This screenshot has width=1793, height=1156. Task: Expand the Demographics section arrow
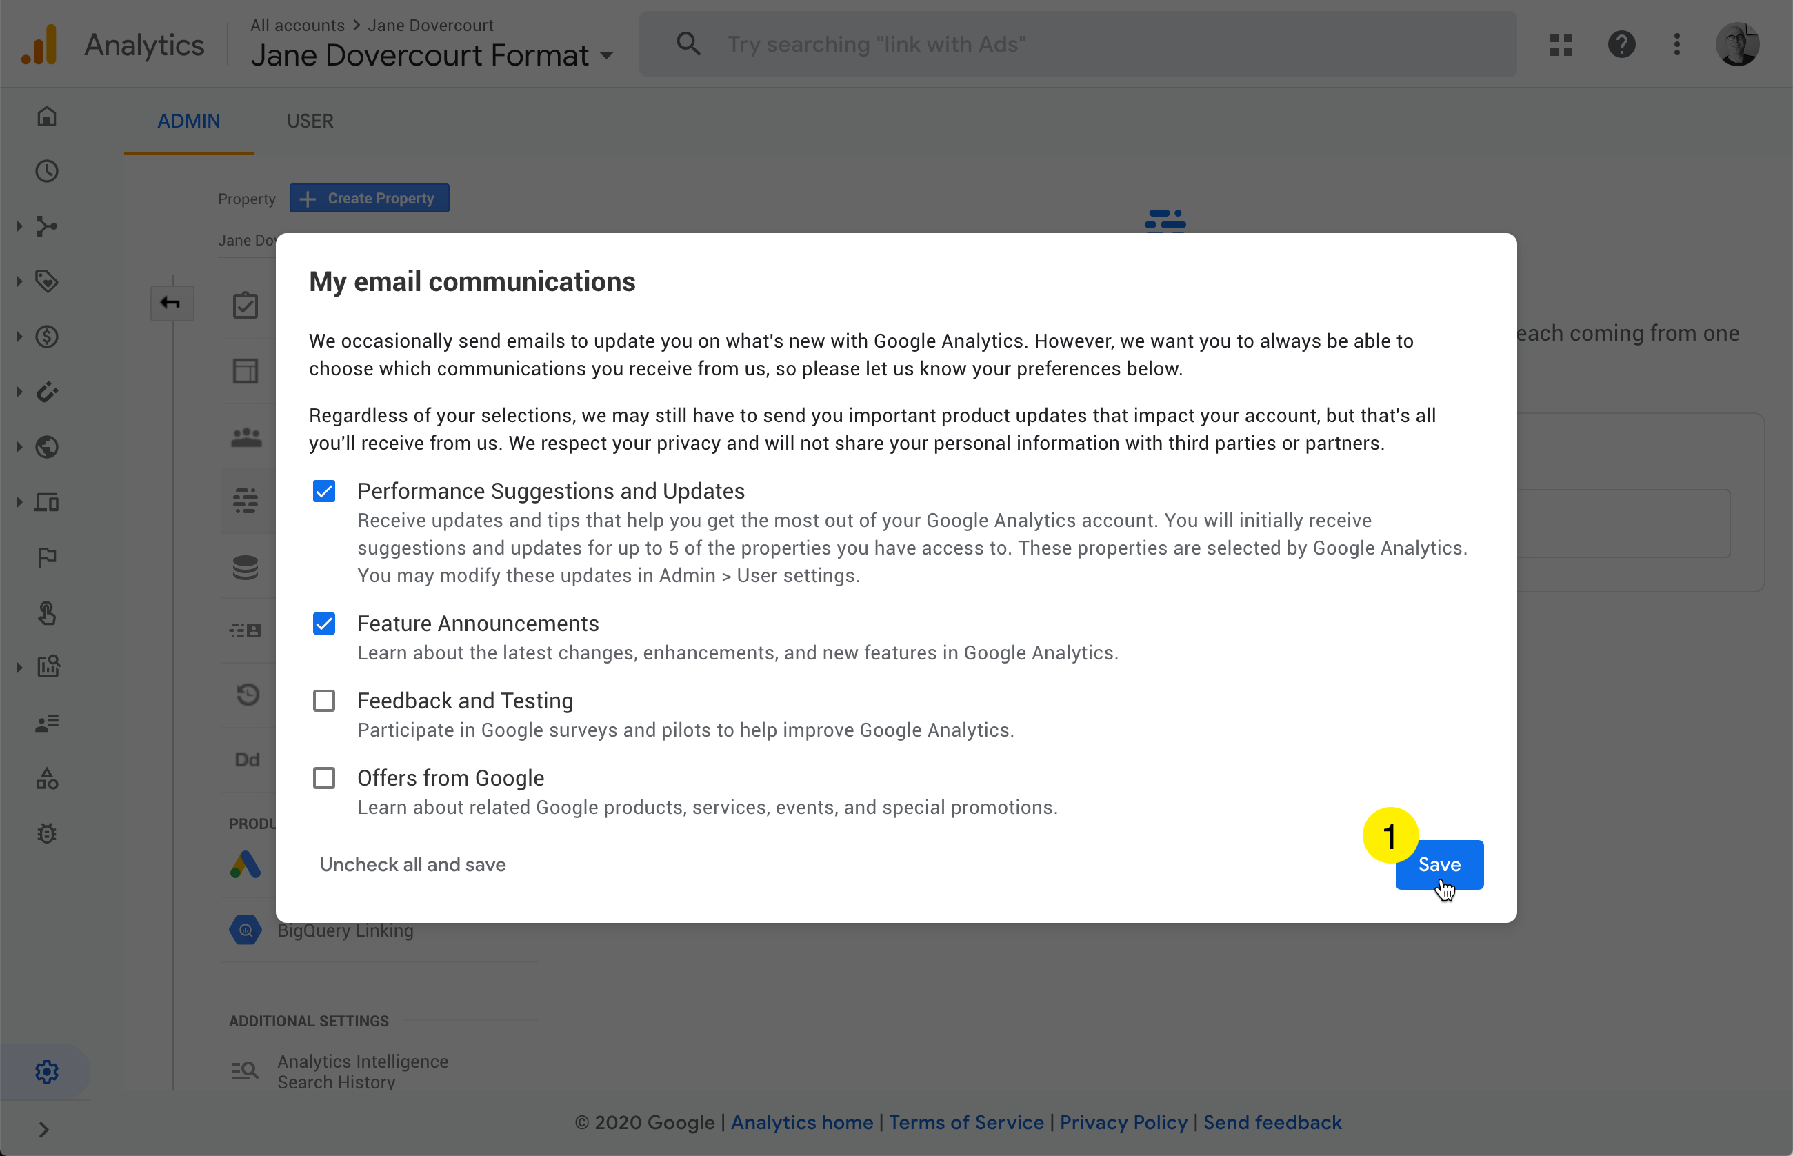[x=19, y=447]
